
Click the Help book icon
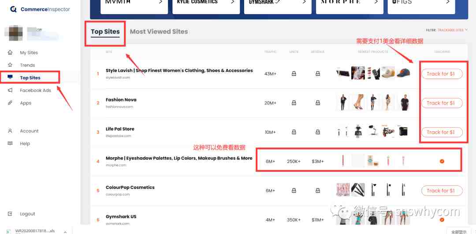click(10, 143)
